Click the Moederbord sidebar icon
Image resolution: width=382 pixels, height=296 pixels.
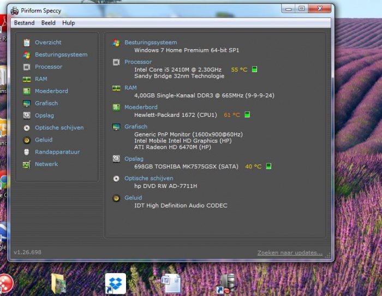coord(26,91)
